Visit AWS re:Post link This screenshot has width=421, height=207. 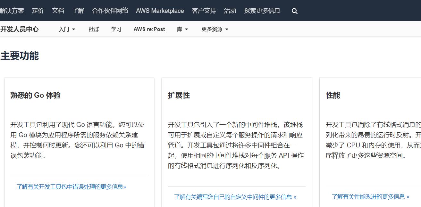click(149, 29)
